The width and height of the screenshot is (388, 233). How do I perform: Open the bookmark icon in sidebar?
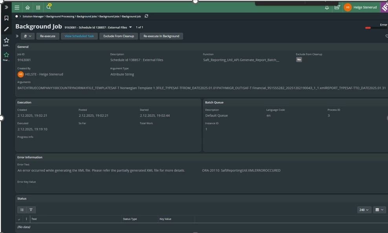(6, 18)
